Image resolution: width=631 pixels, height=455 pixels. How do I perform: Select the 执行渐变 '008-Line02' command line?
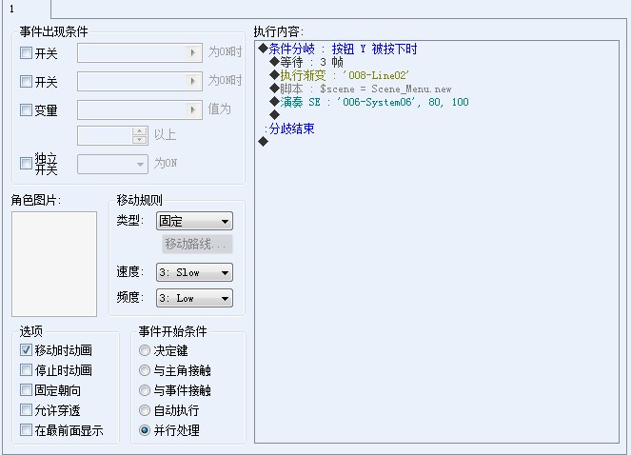340,76
